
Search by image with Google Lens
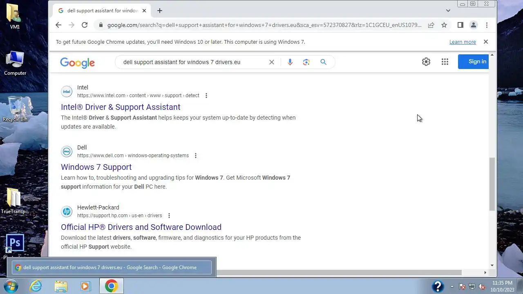pyautogui.click(x=306, y=62)
